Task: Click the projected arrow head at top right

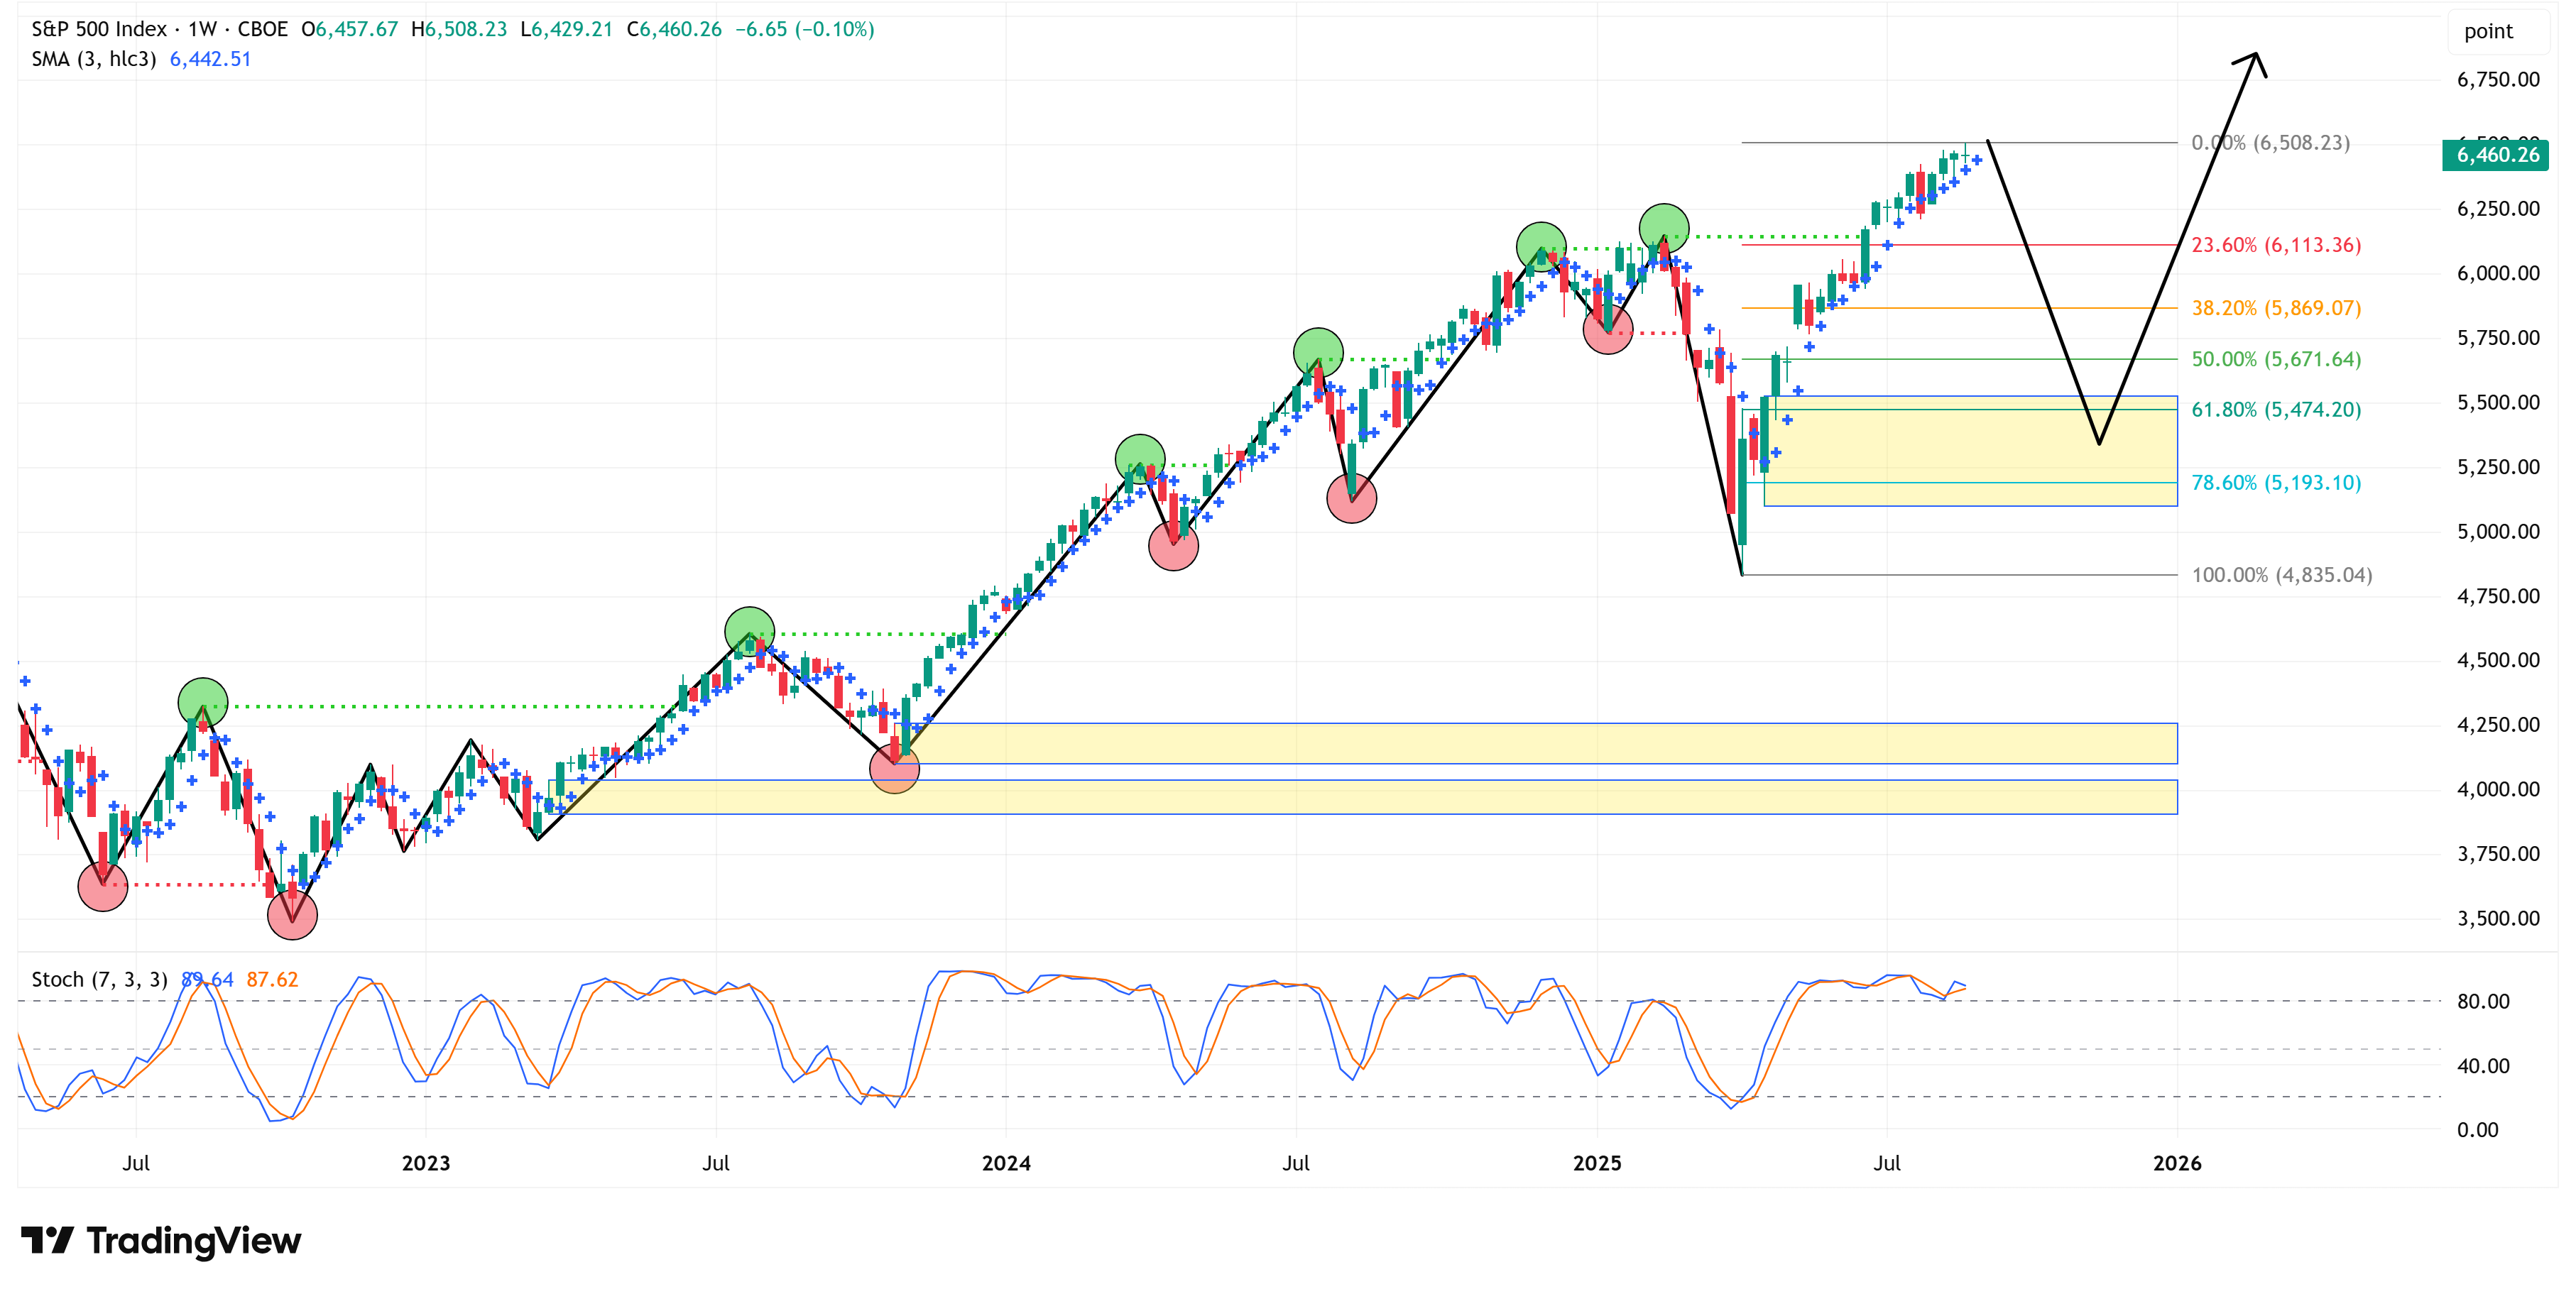Action: [2254, 57]
